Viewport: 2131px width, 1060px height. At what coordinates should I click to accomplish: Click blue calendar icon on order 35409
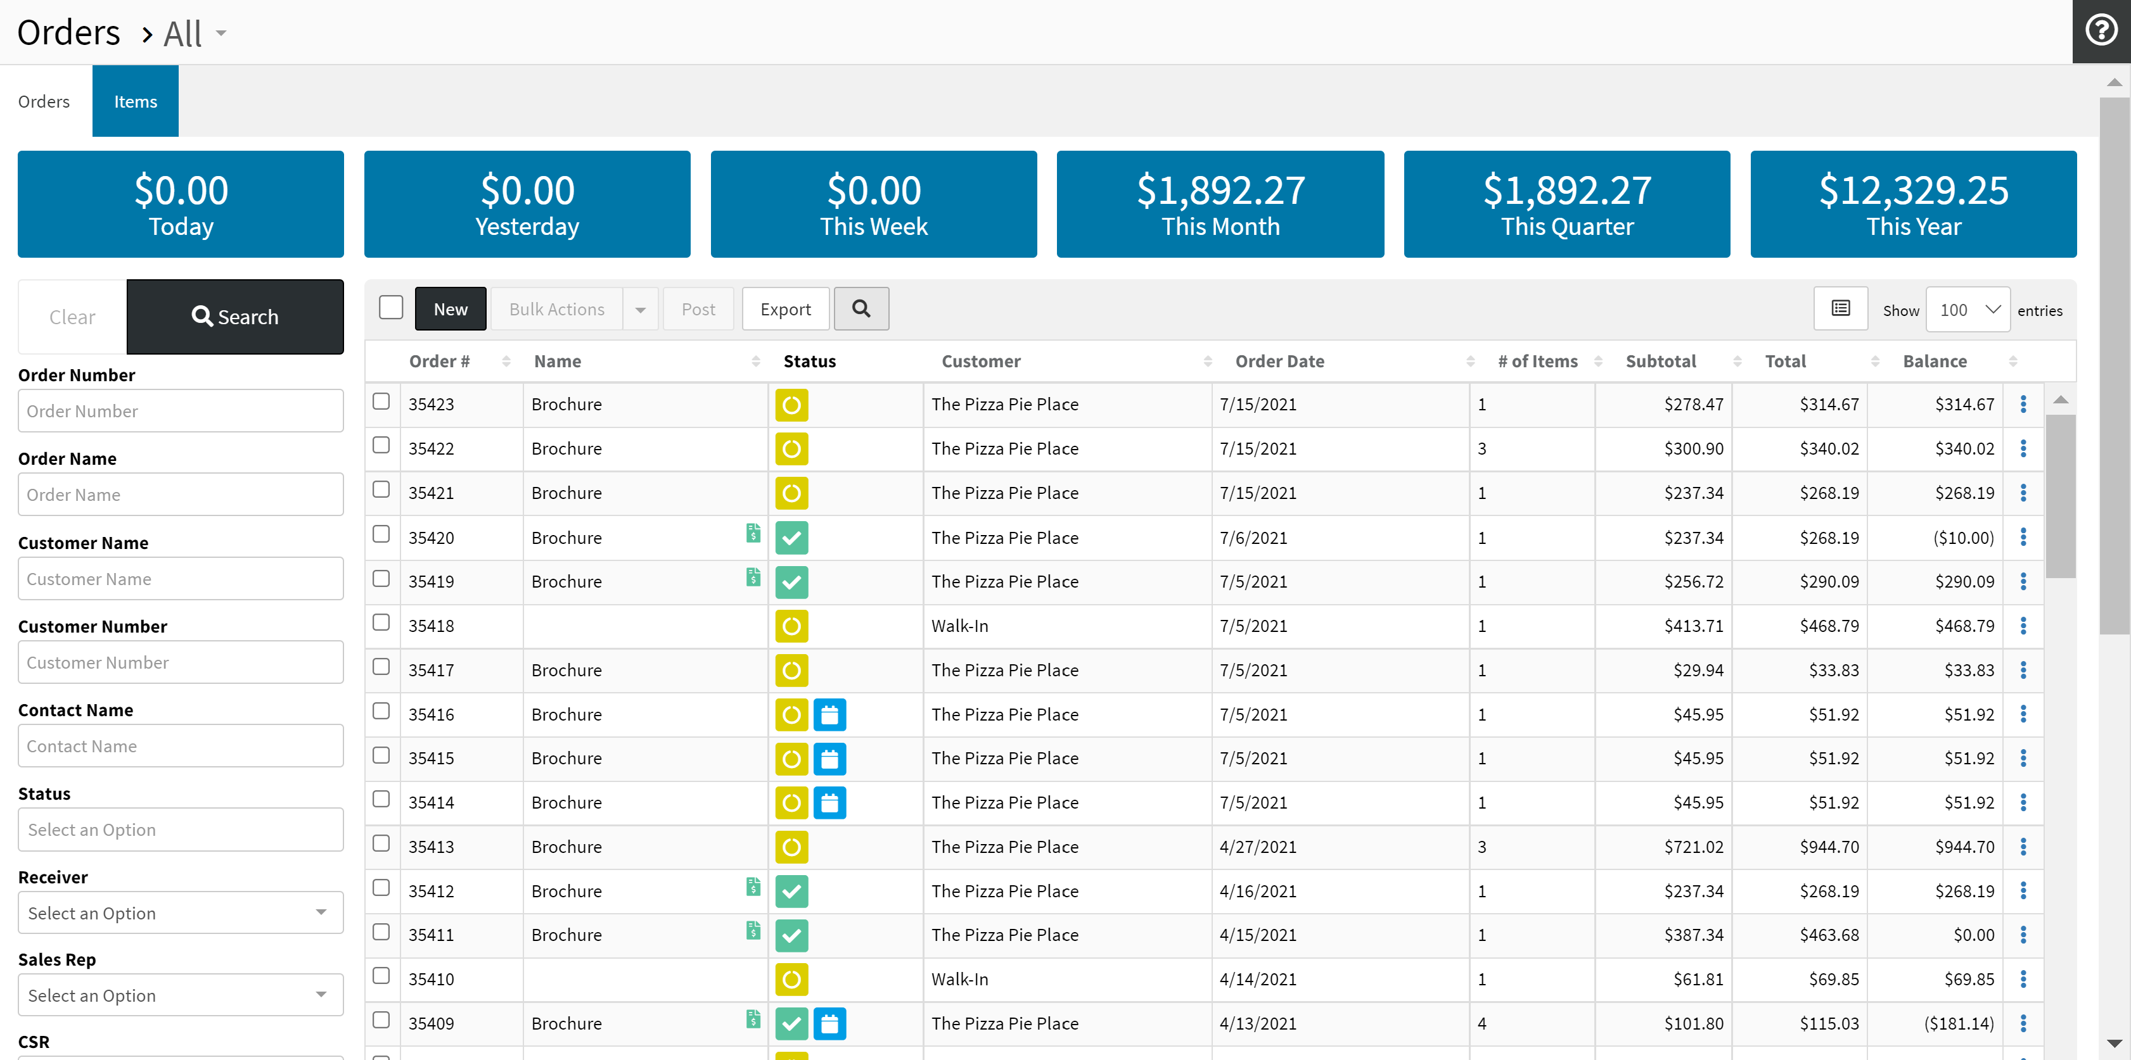click(x=829, y=1024)
